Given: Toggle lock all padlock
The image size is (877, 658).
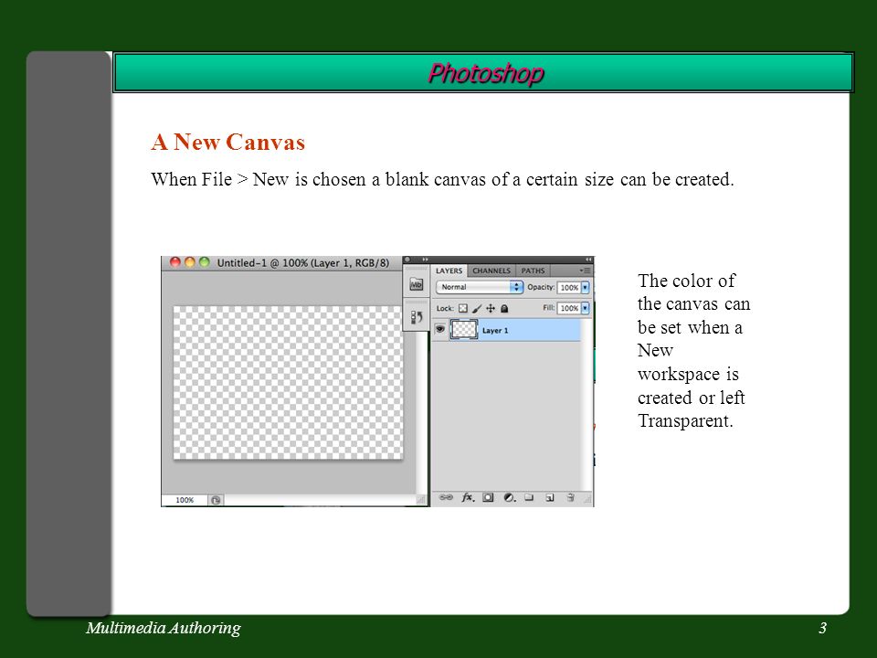Looking at the screenshot, I should pyautogui.click(x=504, y=308).
